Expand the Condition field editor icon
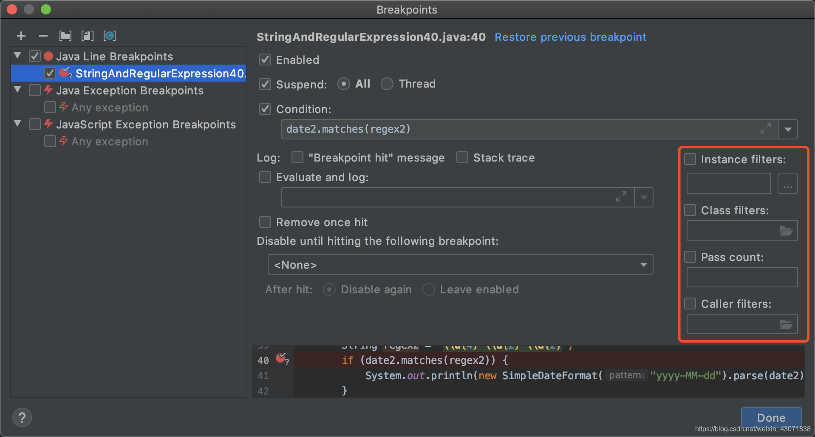The width and height of the screenshot is (815, 437). (x=766, y=129)
